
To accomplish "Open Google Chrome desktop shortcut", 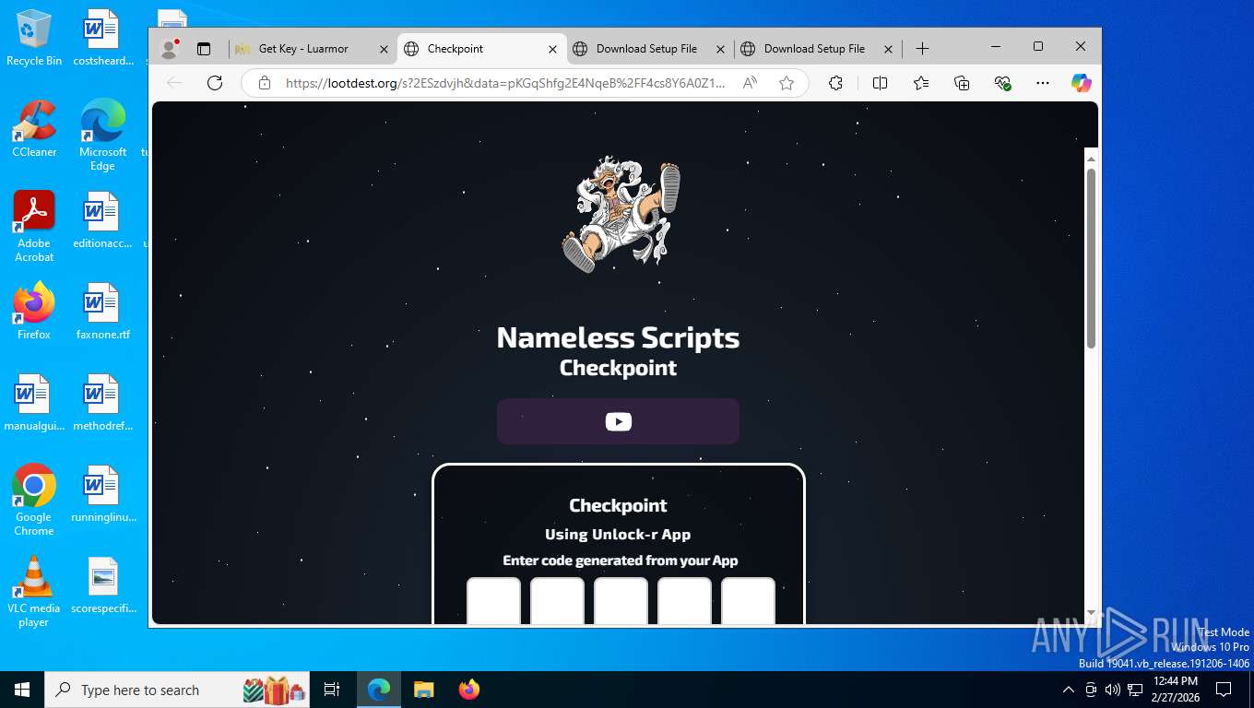I will (34, 501).
